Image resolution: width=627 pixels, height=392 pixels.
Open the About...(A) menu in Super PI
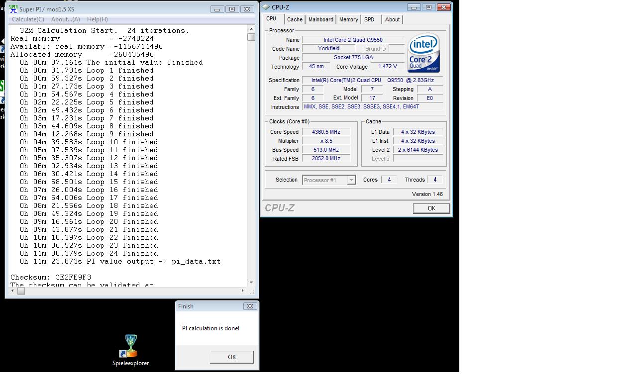point(66,19)
